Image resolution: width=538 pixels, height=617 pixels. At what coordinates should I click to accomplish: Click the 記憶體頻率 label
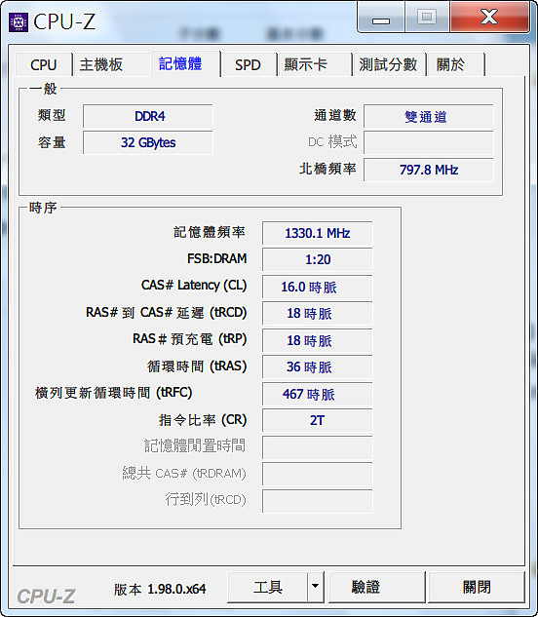[210, 232]
